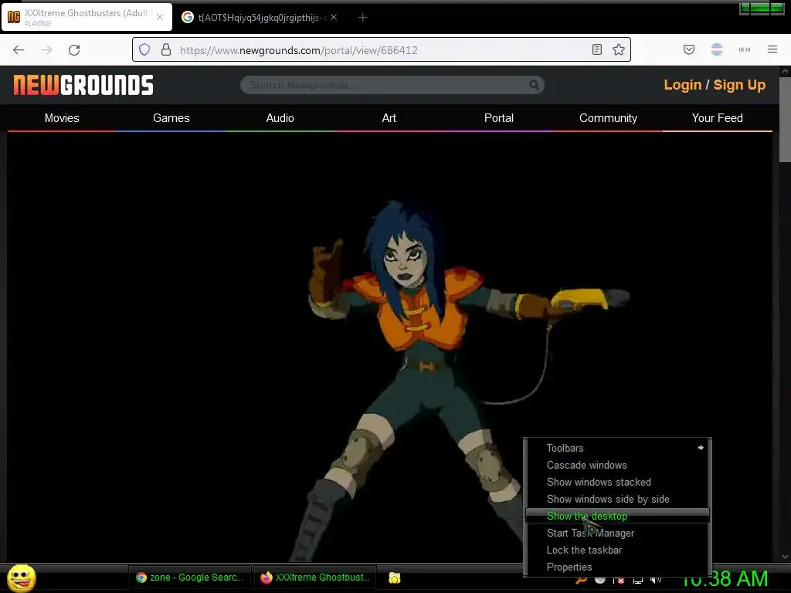Viewport: 791px width, 593px height.
Task: Click the Newgrounds logo
Action: pos(83,85)
